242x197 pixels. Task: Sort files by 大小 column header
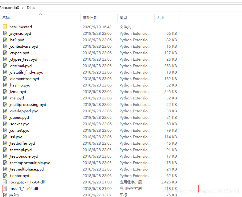[x=160, y=18]
